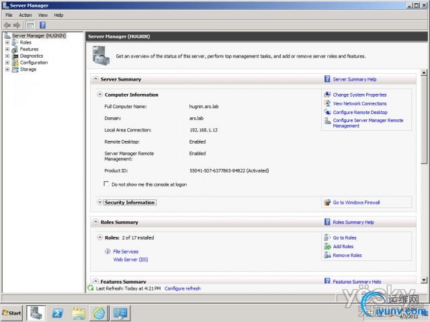
Task: Click the Configure Remote Desktop icon
Action: 327,112
